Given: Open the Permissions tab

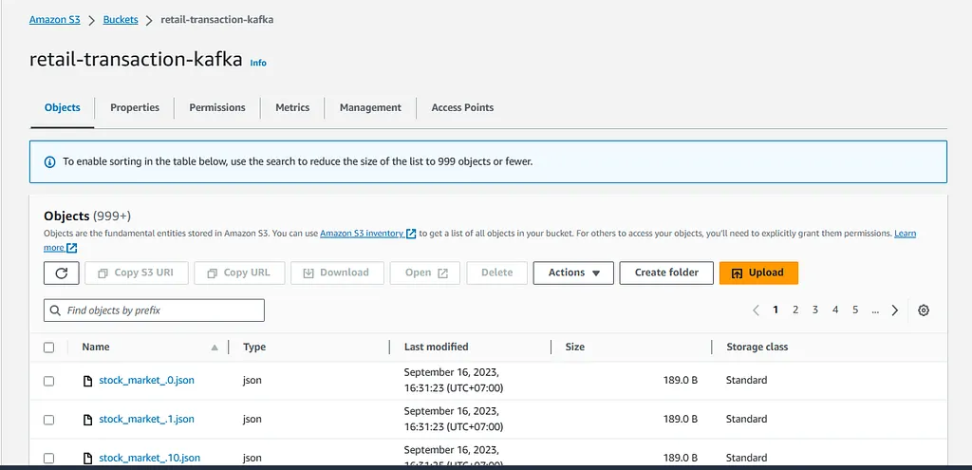Looking at the screenshot, I should tap(217, 107).
